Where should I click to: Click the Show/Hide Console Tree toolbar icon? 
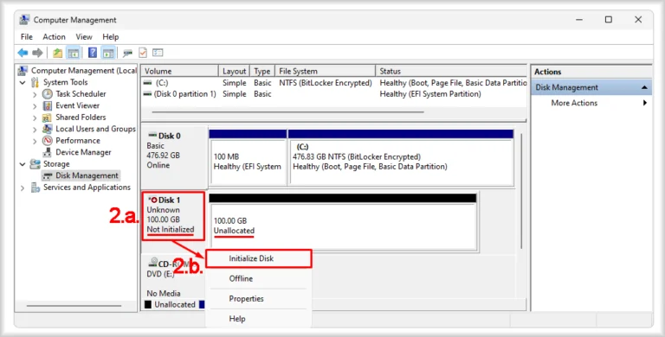coord(74,53)
